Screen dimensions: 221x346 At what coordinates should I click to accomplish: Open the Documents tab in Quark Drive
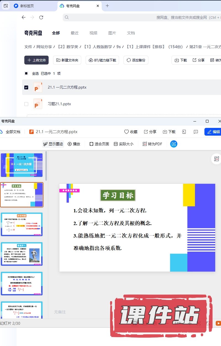pos(131,33)
